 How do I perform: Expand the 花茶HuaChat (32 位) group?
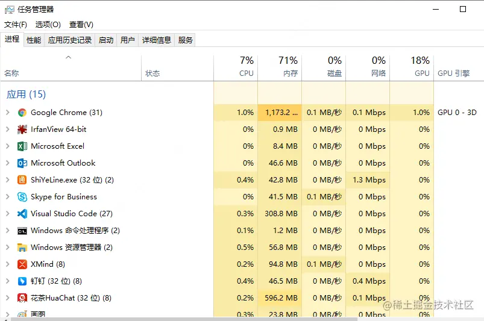pos(8,298)
